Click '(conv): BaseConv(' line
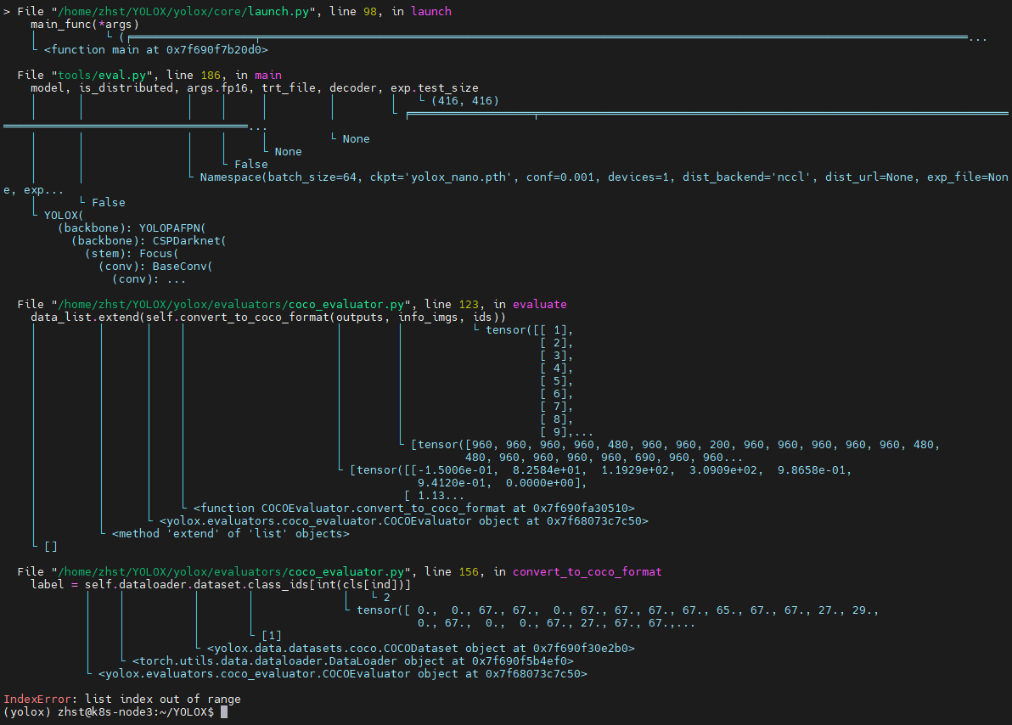 pos(155,266)
